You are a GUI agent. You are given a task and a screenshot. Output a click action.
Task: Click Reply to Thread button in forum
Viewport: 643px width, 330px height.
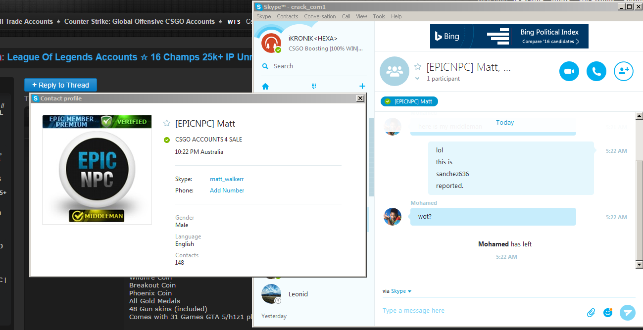pos(60,85)
